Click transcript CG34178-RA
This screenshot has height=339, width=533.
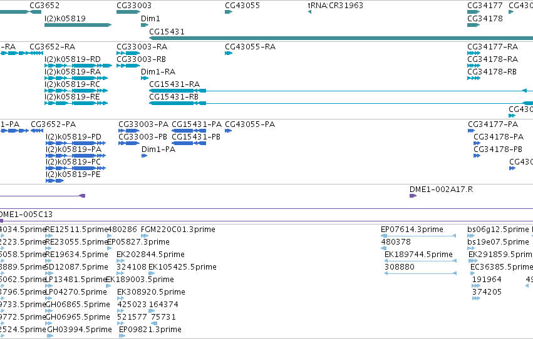click(492, 59)
